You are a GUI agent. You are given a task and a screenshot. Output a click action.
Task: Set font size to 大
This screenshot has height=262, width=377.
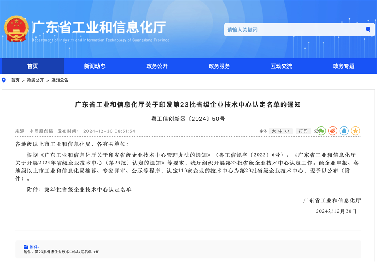(273, 131)
